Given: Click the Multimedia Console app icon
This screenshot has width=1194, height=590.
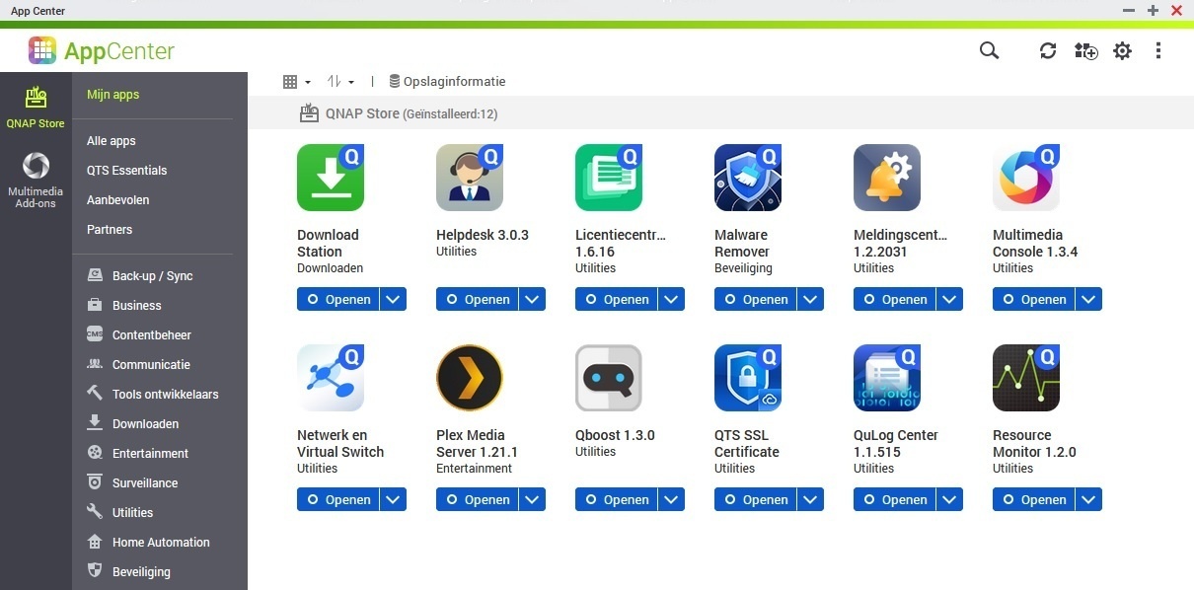Looking at the screenshot, I should click(1026, 178).
